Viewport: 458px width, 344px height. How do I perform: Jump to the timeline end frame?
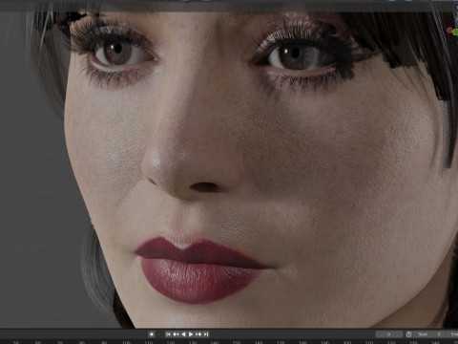(x=206, y=334)
